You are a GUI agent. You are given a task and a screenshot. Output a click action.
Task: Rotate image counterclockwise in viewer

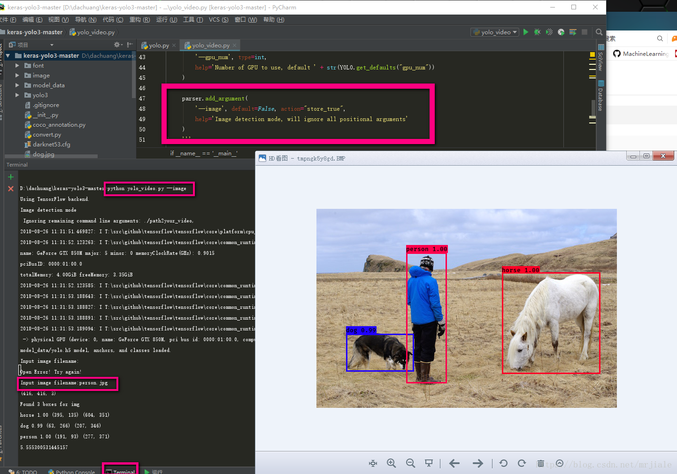point(503,463)
